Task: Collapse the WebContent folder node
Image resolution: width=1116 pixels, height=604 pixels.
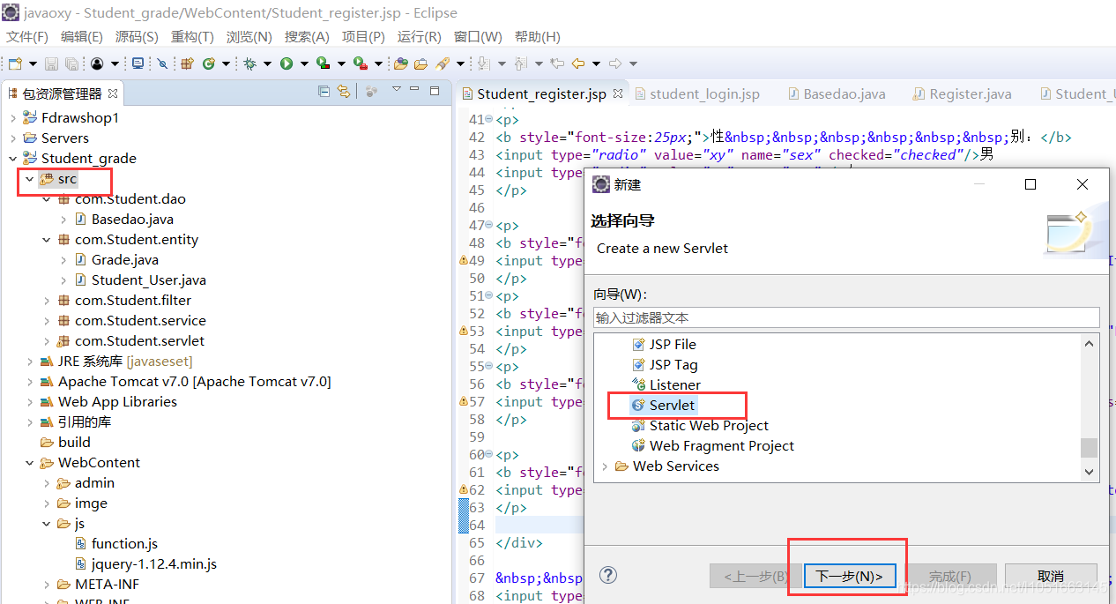Action: click(30, 463)
